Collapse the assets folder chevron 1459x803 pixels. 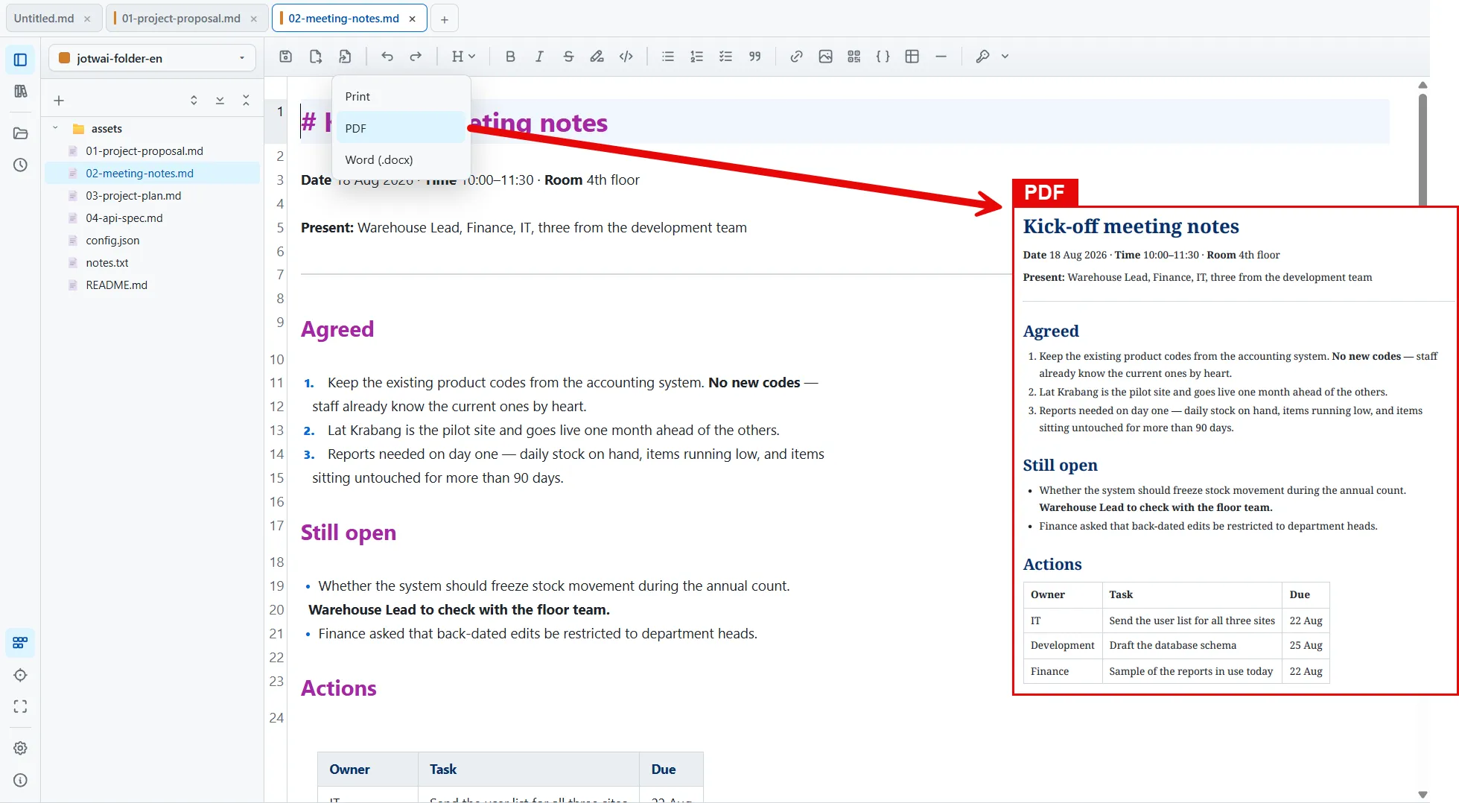pos(55,128)
